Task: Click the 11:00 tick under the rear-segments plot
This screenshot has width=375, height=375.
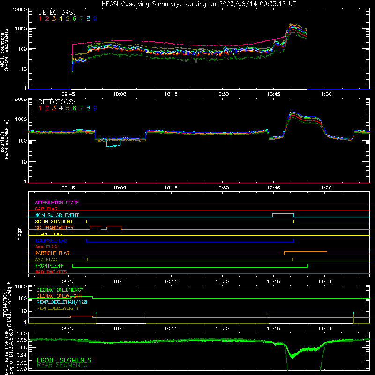Action: (325, 188)
